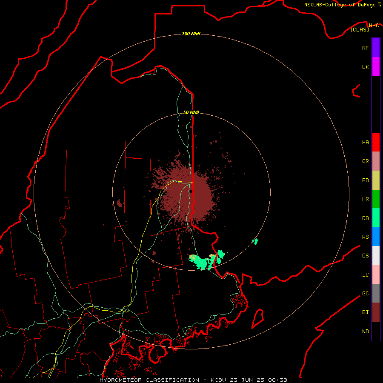Screen dimensions: 383x383
Task: Pick the RA light green legend swatch
Action: (x=376, y=218)
